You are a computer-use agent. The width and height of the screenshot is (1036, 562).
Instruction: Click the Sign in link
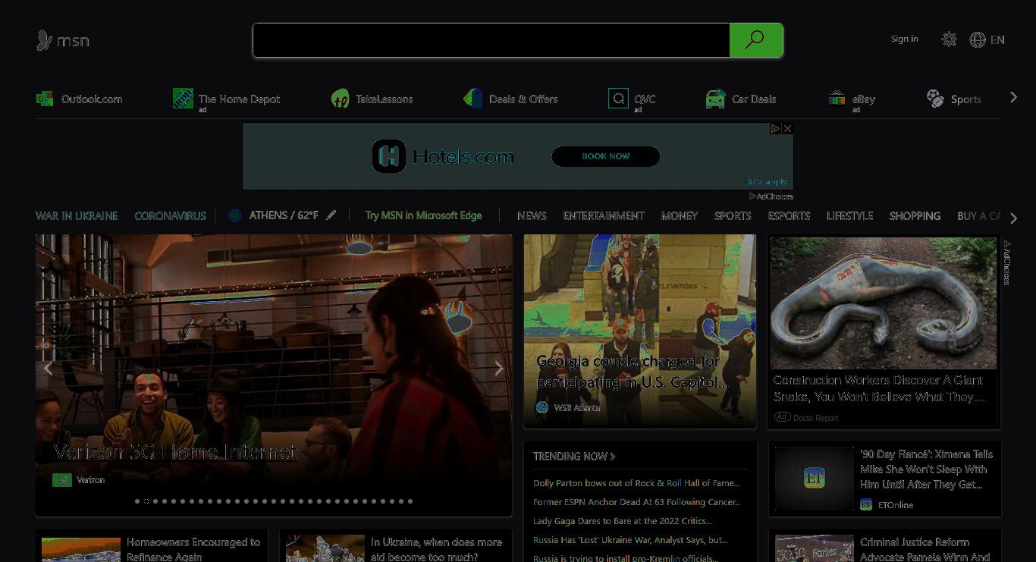905,39
